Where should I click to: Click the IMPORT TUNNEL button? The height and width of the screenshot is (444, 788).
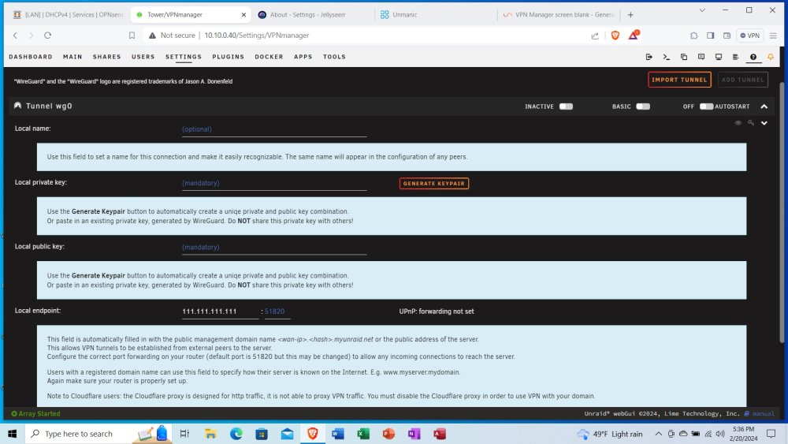tap(679, 80)
